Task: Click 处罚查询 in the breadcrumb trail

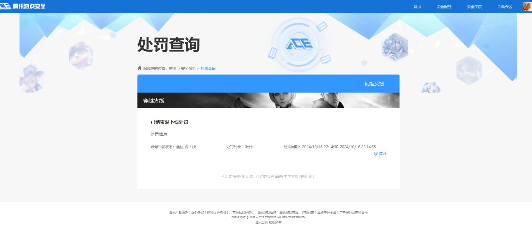Action: click(x=208, y=68)
